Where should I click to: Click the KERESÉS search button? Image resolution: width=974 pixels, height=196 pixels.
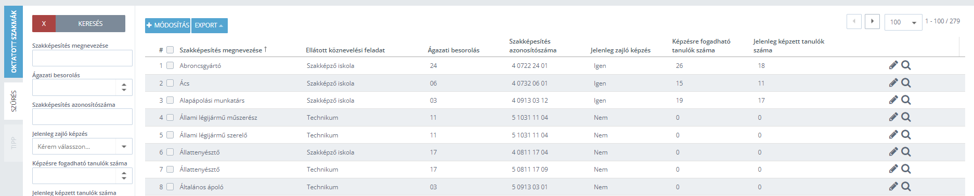pyautogui.click(x=90, y=23)
